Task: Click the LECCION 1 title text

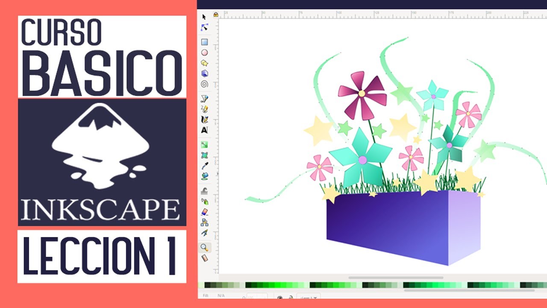Action: click(x=100, y=256)
